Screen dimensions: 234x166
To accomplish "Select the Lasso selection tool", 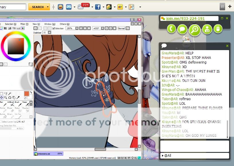I will pos(5,94).
